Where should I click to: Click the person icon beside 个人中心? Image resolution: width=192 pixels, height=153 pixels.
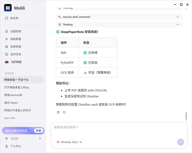[6, 146]
